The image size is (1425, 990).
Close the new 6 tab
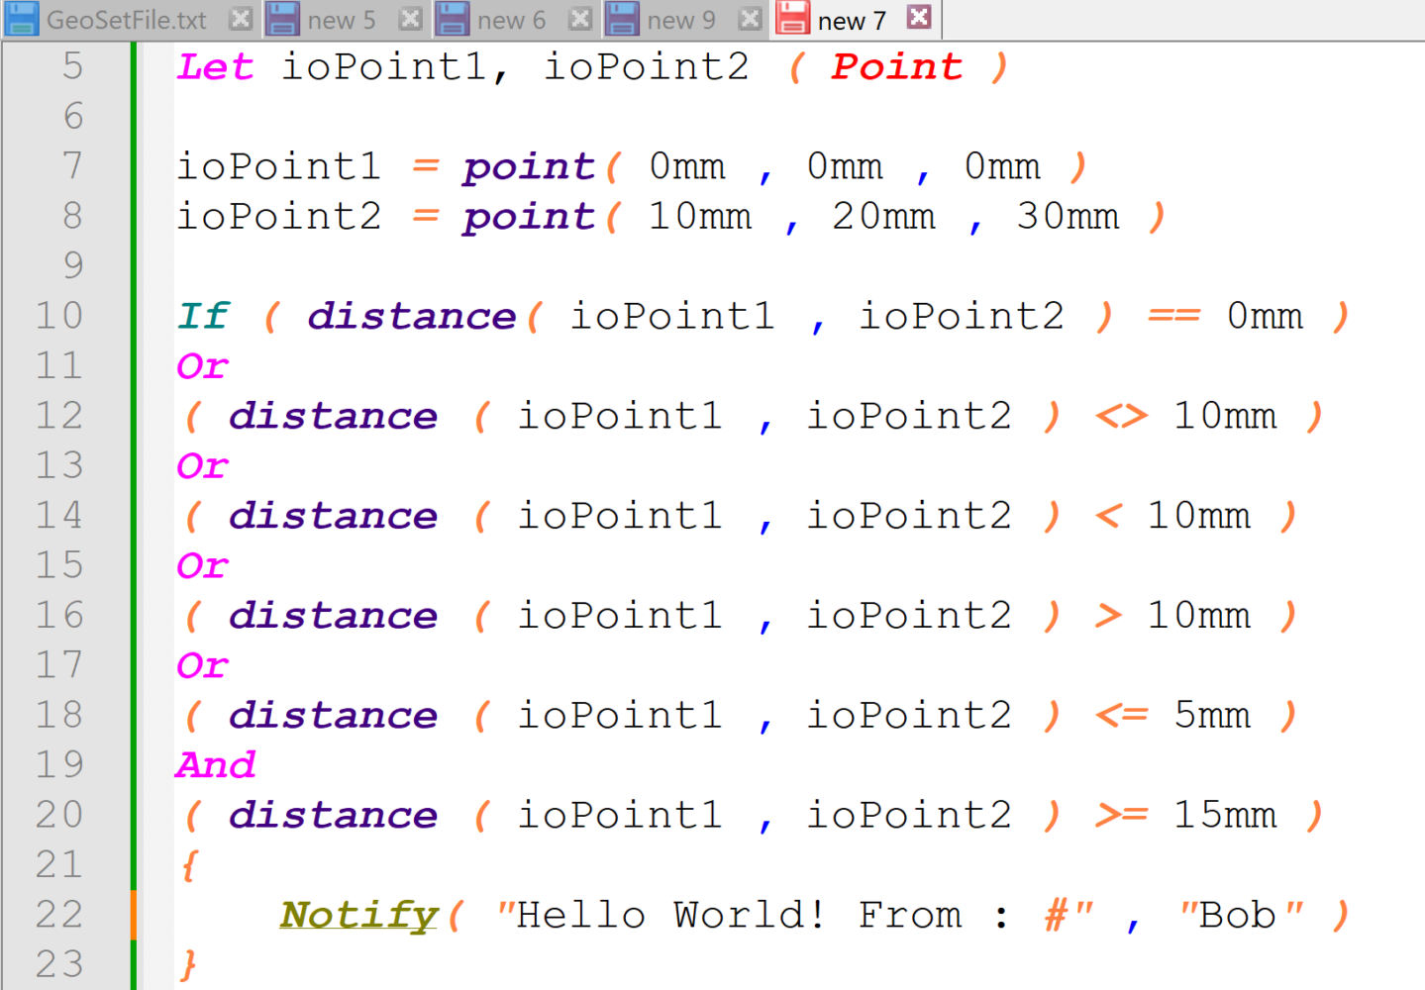pos(581,19)
